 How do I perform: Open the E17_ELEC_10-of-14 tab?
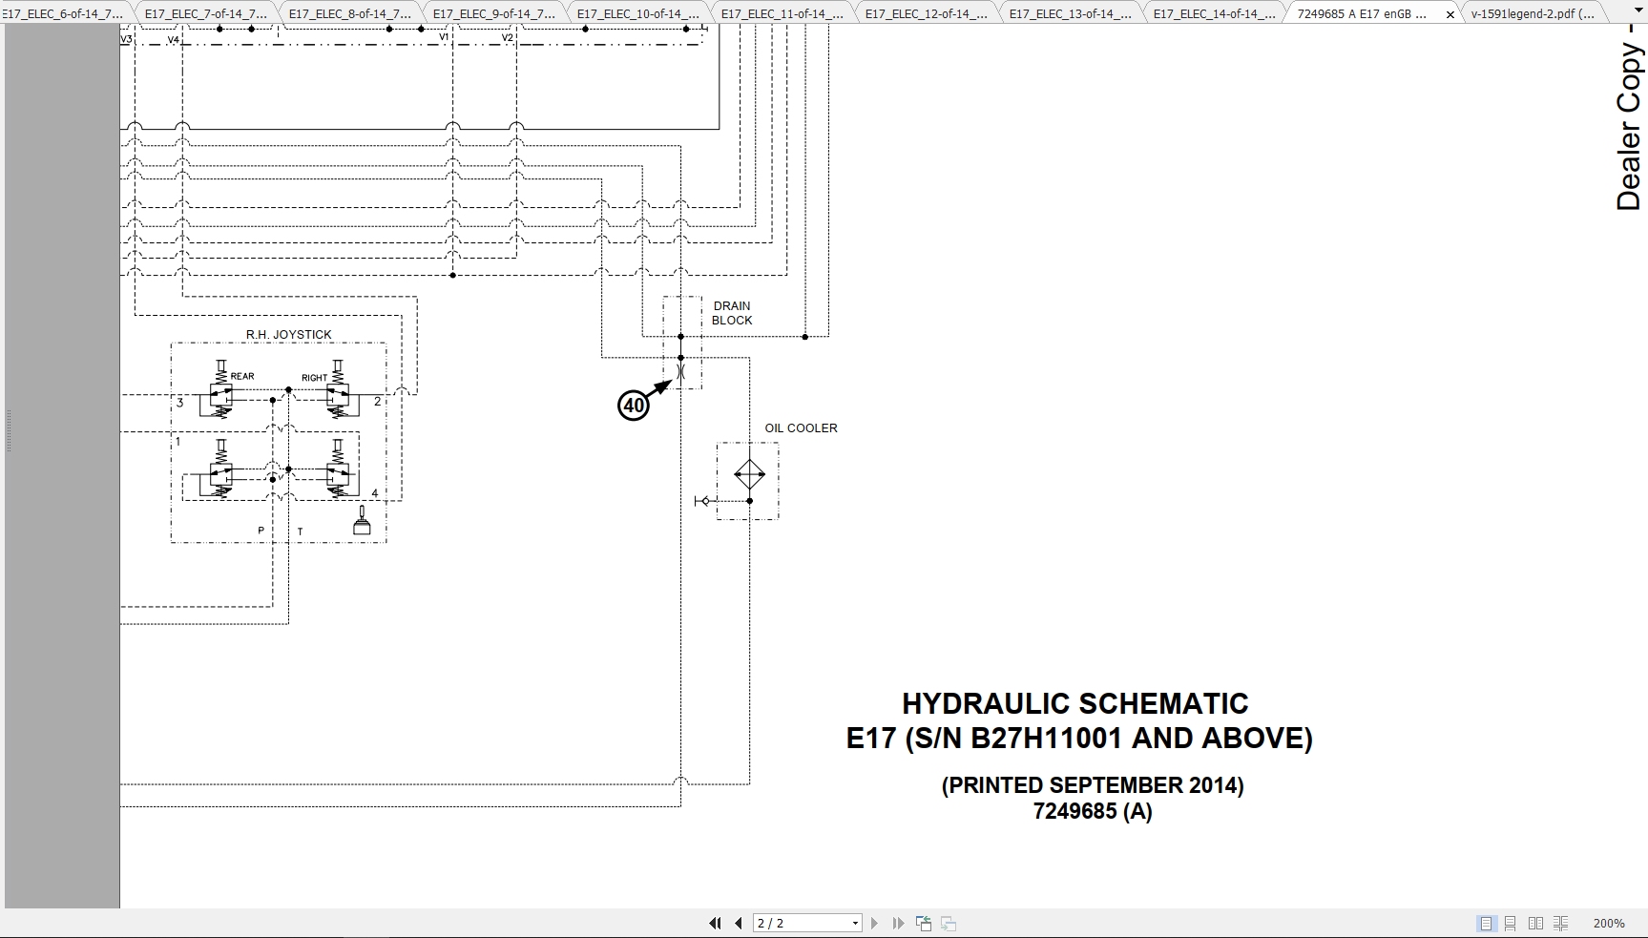[637, 13]
